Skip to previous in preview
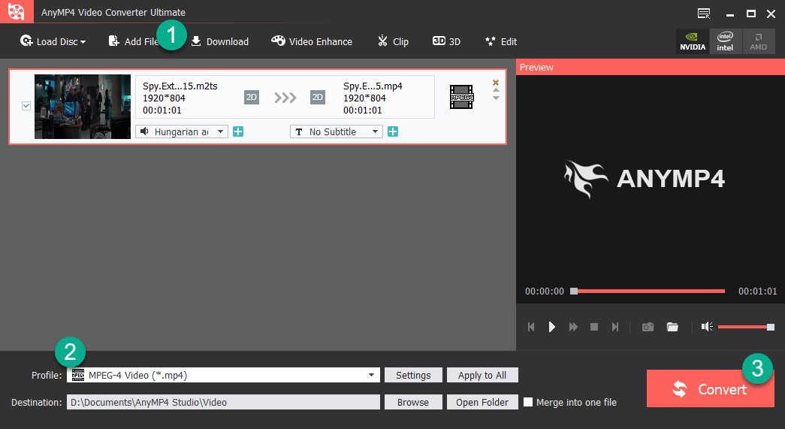 531,327
